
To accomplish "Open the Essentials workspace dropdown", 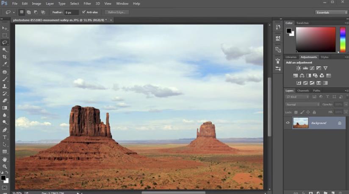I will pyautogui.click(x=331, y=12).
